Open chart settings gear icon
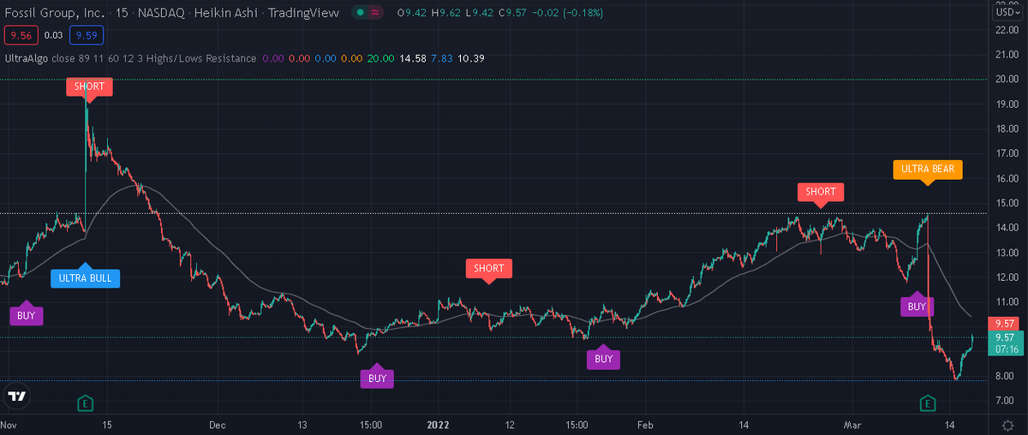 coord(1007,425)
